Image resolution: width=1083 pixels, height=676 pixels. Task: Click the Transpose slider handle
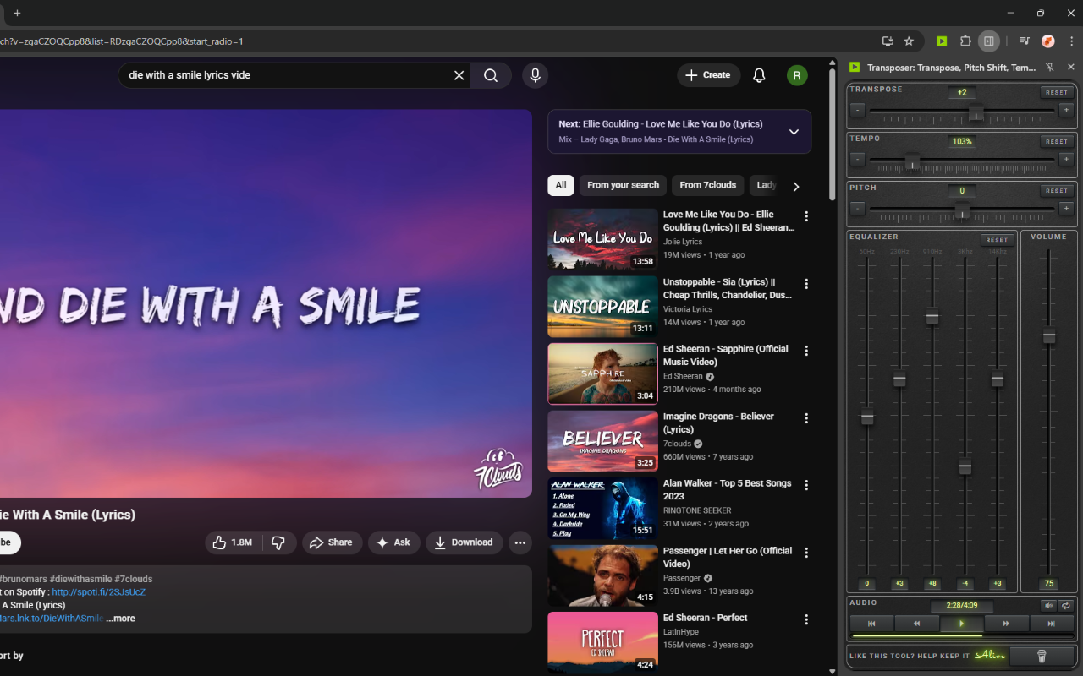coord(976,113)
